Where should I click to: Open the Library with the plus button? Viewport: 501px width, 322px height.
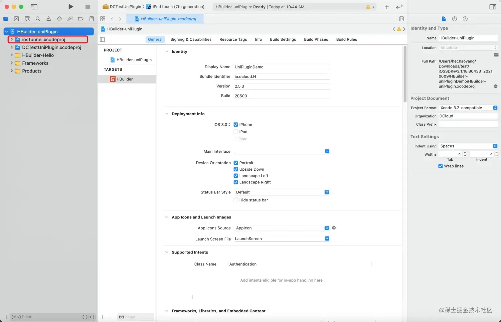pyautogui.click(x=387, y=7)
